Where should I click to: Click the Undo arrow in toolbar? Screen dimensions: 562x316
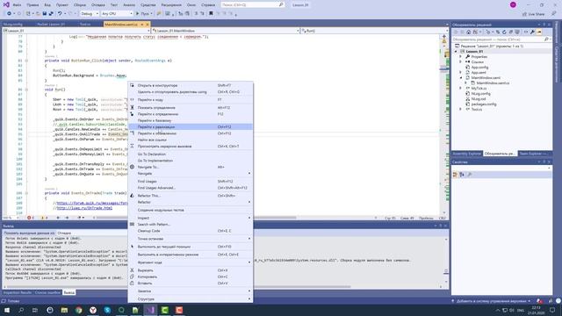tap(60, 14)
